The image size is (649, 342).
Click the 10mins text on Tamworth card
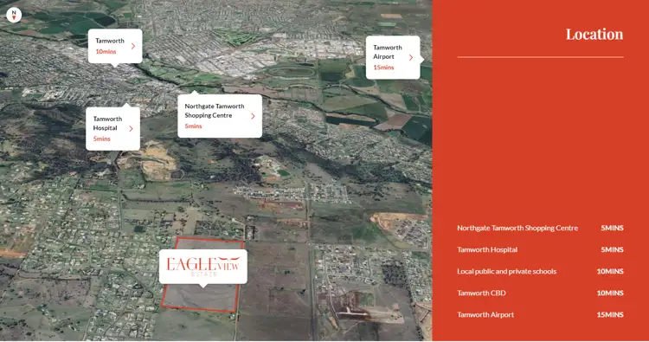tap(106, 51)
